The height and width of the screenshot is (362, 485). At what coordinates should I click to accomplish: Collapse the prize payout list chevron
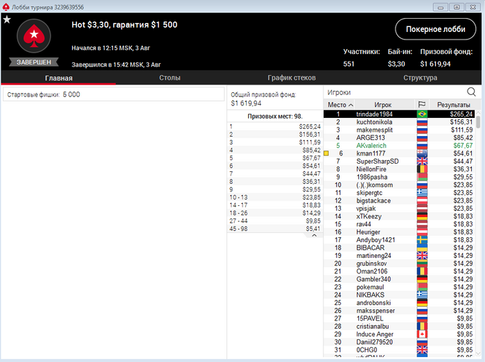315,235
